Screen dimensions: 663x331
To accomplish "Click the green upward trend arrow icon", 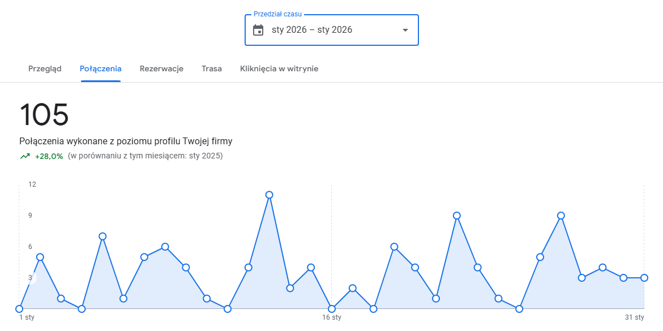I will point(25,156).
